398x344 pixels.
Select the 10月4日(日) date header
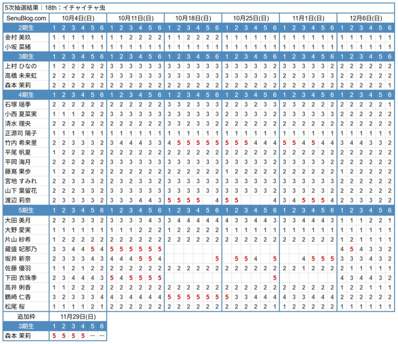(78, 18)
